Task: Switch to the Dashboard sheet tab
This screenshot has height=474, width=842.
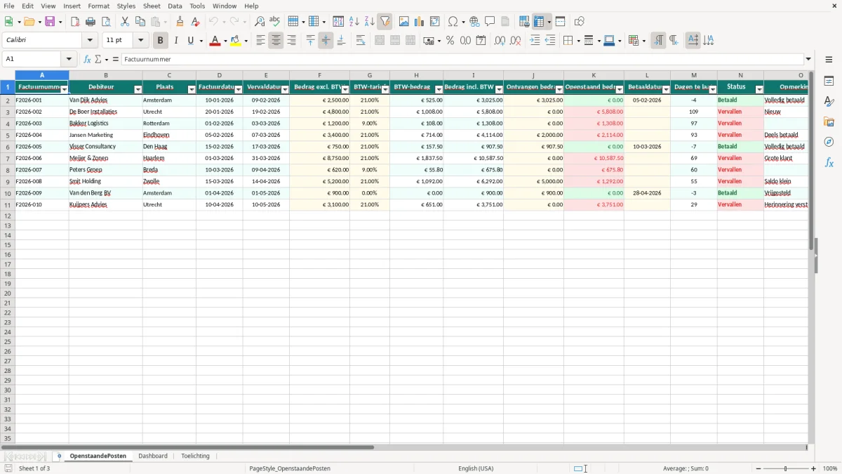Action: (153, 456)
